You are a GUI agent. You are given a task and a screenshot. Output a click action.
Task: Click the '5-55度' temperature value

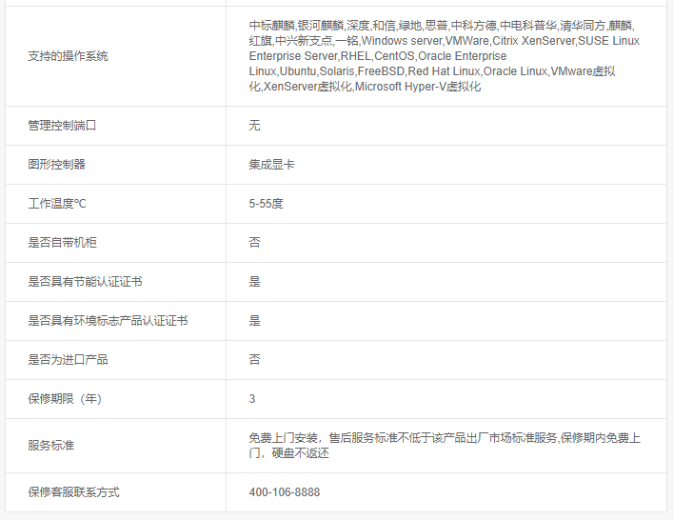(266, 204)
